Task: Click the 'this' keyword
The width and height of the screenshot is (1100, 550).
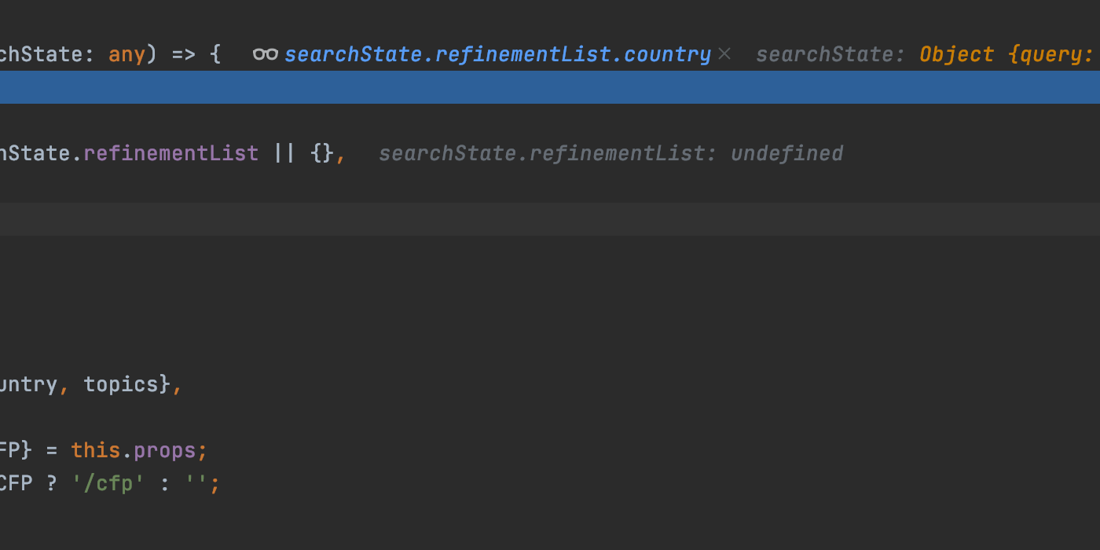Action: [95, 450]
